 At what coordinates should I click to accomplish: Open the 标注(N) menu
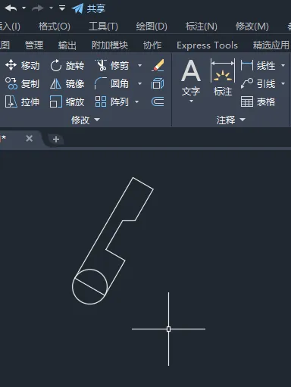[x=202, y=27]
